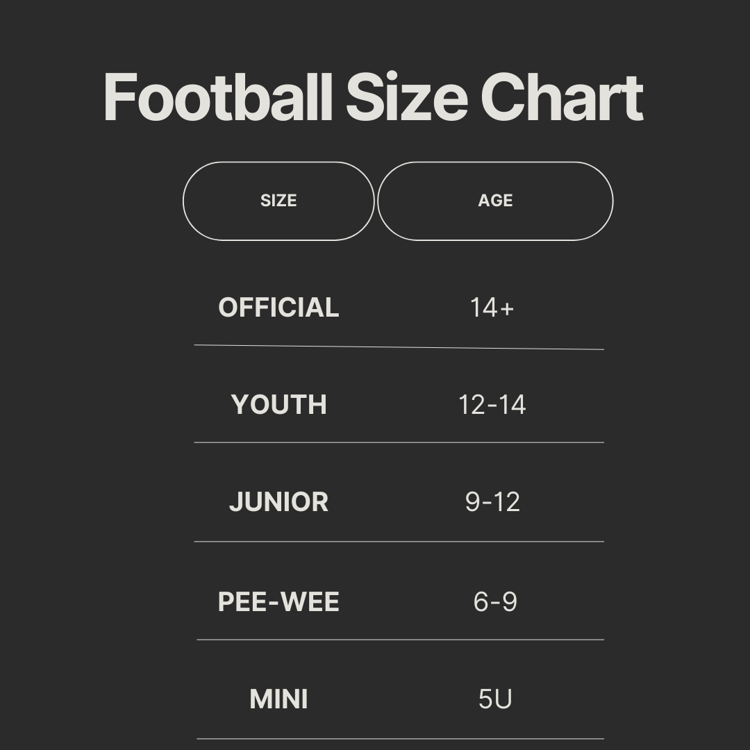Select the divider line below the OFFICIAL row
The height and width of the screenshot is (750, 750).
click(x=399, y=347)
